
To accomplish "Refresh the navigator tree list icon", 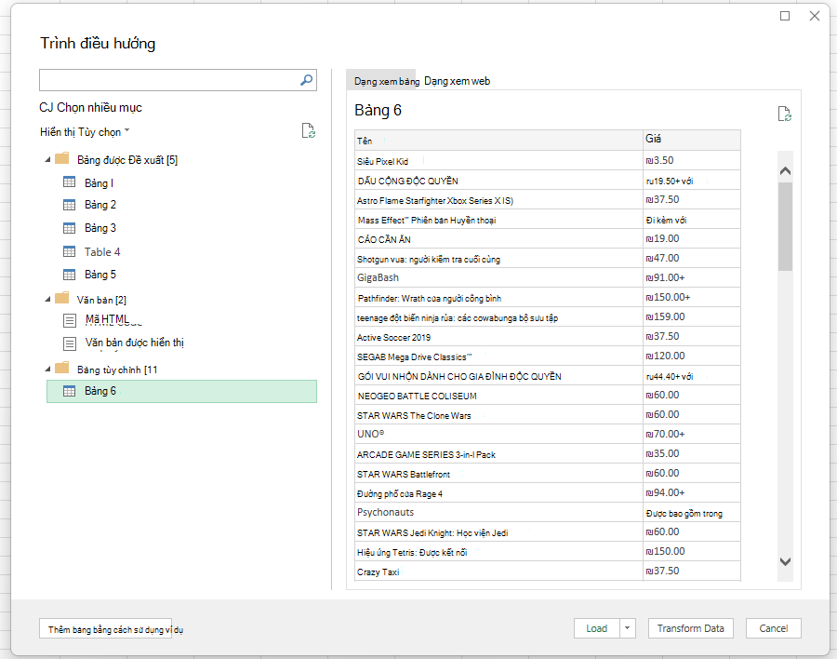I will pyautogui.click(x=309, y=130).
